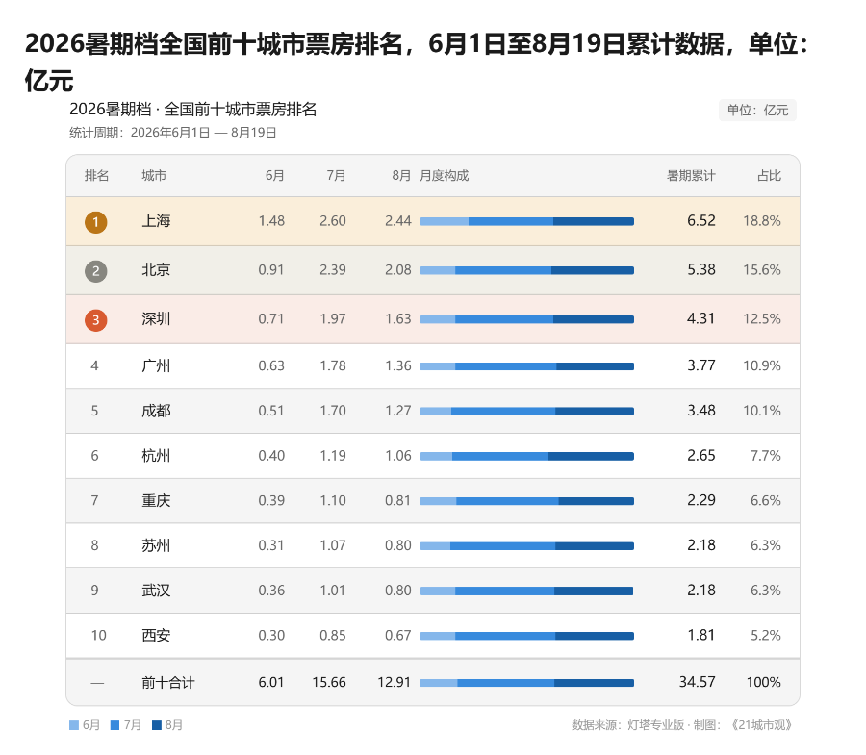Image resolution: width=866 pixels, height=755 pixels.
Task: Select the 北京 city name
Action: [156, 270]
